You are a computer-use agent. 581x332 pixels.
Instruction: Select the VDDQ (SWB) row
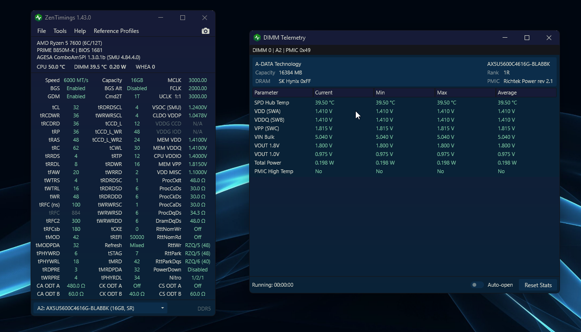[x=405, y=120]
